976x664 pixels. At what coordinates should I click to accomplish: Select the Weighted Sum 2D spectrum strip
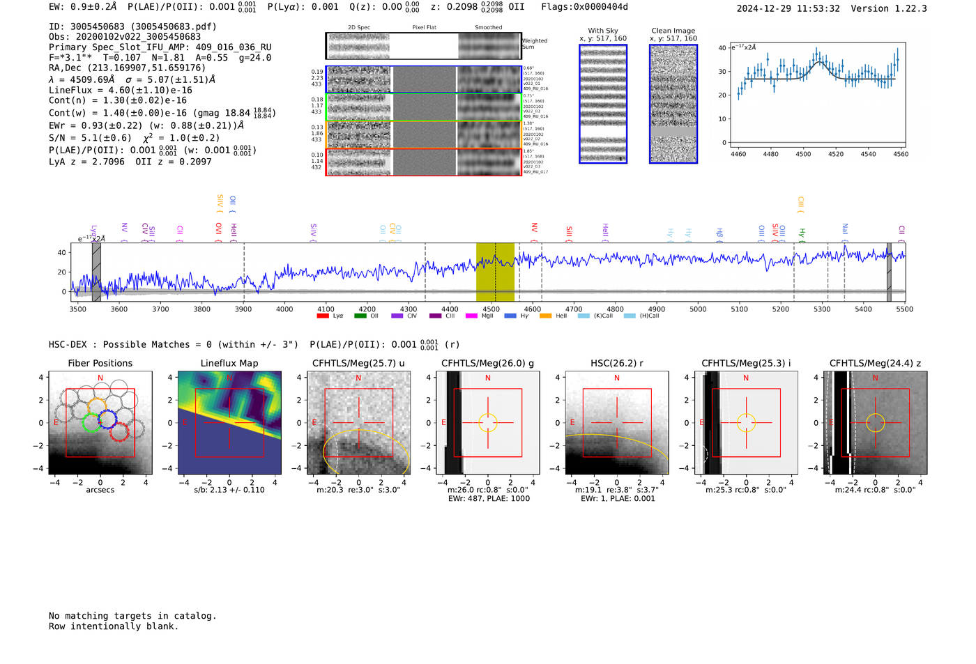423,46
